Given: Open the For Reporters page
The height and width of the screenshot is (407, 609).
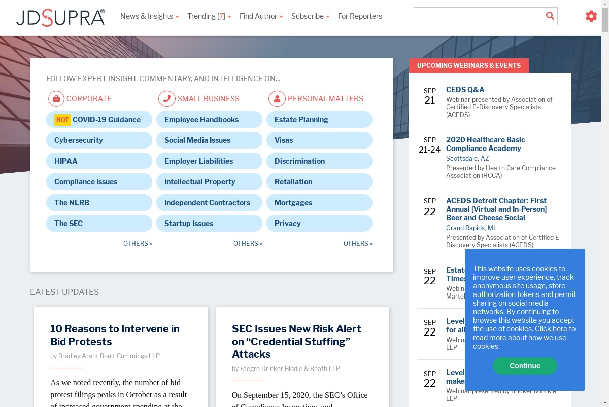Looking at the screenshot, I should (360, 16).
